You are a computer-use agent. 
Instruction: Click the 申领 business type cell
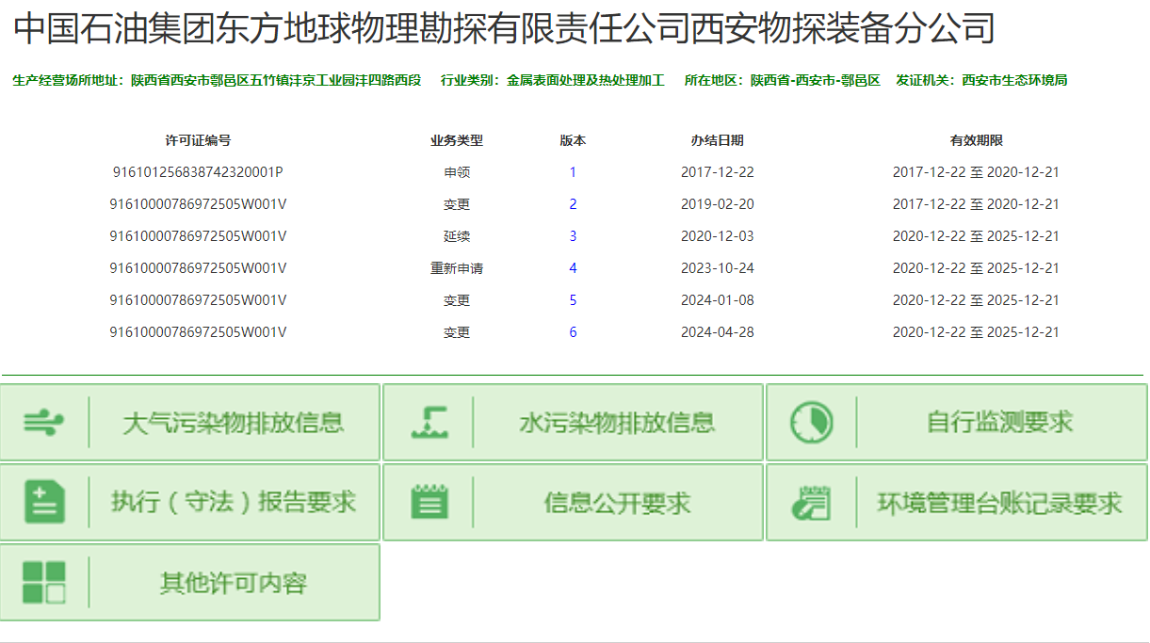[457, 172]
